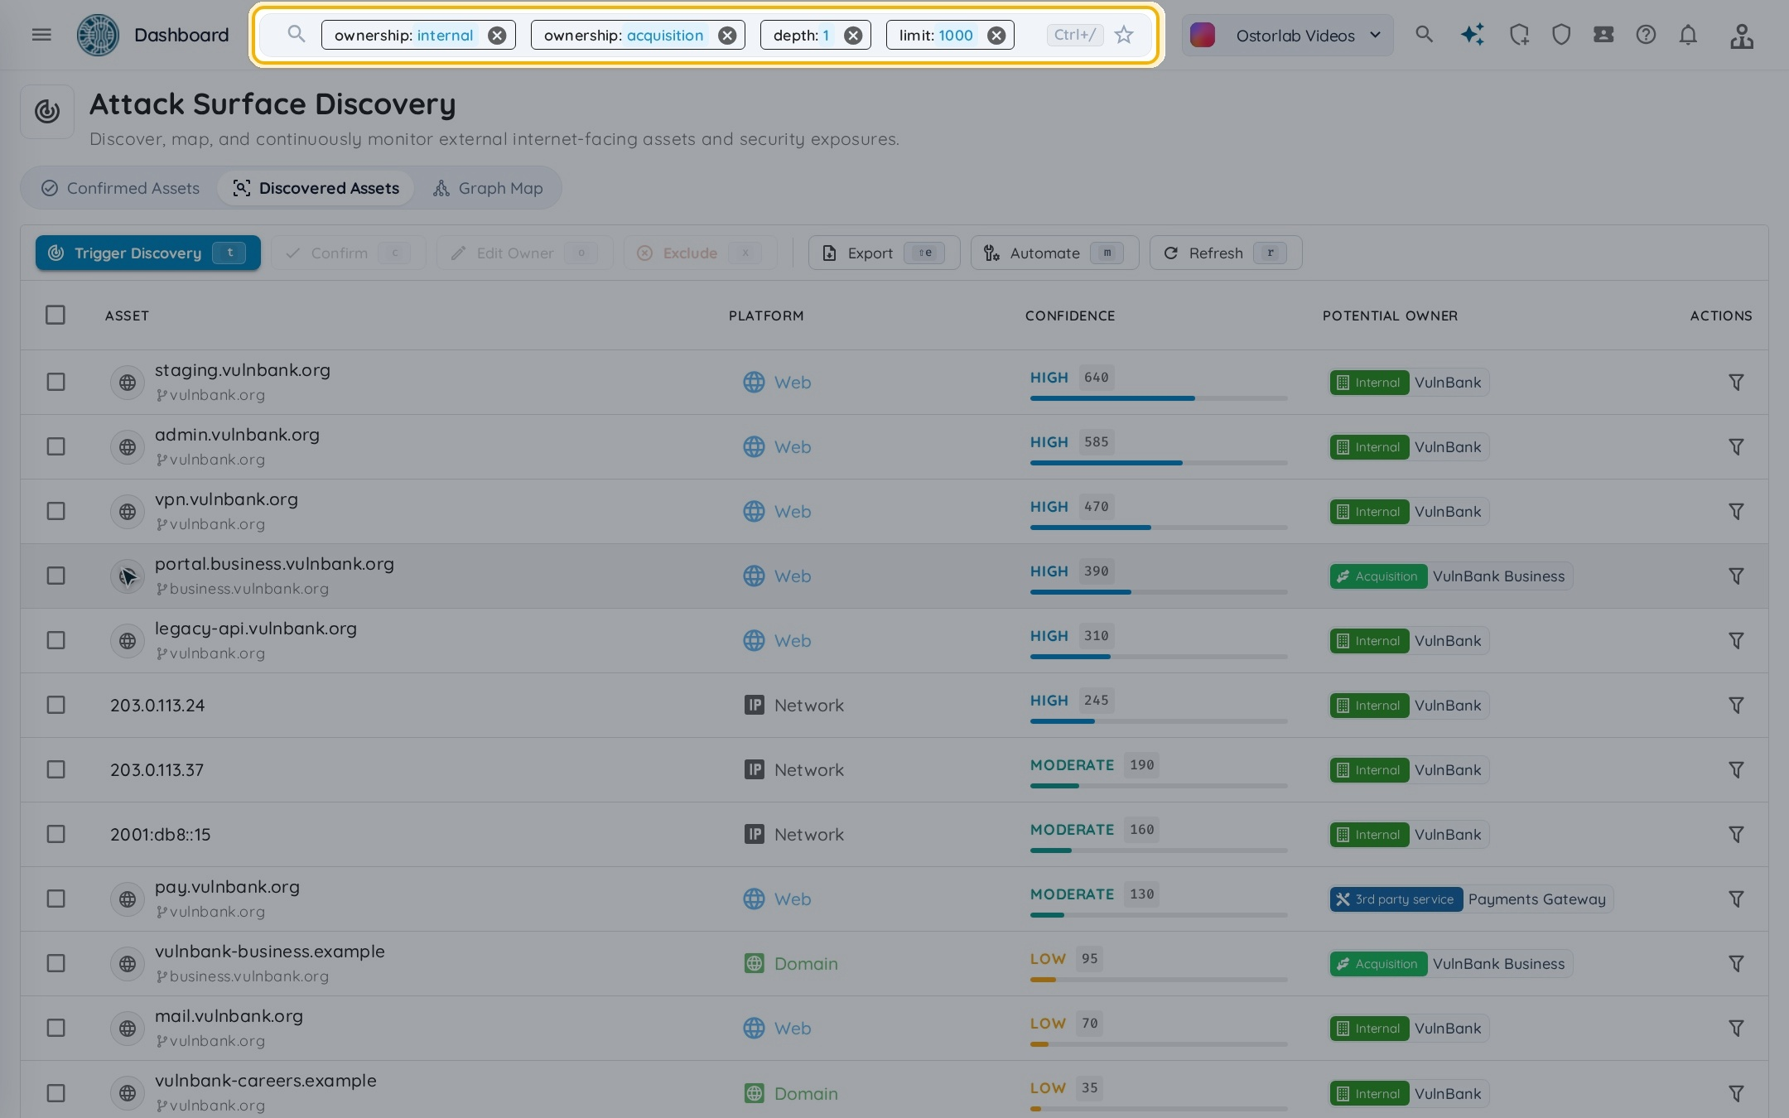The image size is (1789, 1118).
Task: Click the Refresh button
Action: click(1226, 253)
